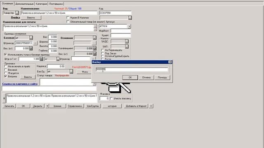Image resolution: width=264 pixels, height=148 pixels.
Task: Open calculator for base Вес (кг) field
Action: (x=31, y=49)
